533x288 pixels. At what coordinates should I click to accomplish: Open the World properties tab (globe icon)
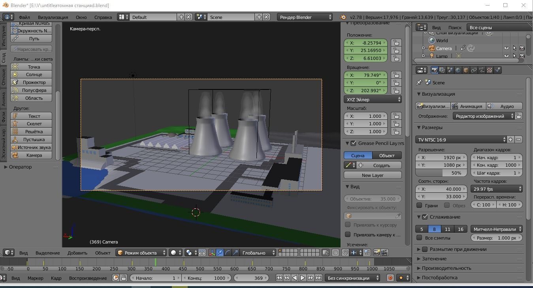pos(458,70)
